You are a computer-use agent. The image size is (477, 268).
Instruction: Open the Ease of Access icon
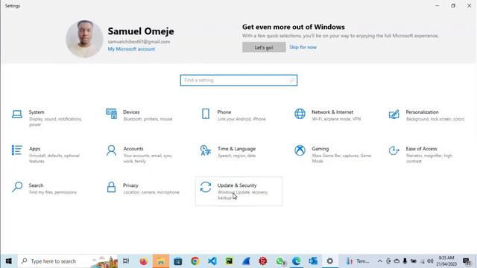[394, 150]
